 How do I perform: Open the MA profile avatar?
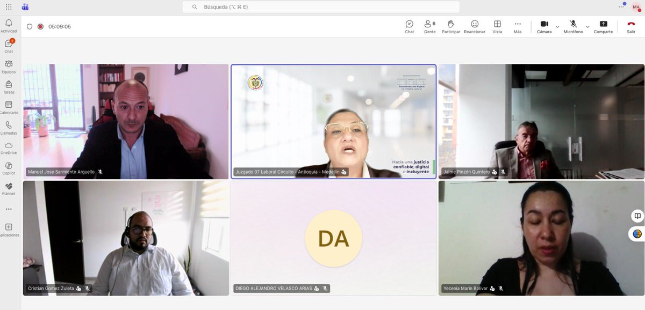pyautogui.click(x=635, y=7)
